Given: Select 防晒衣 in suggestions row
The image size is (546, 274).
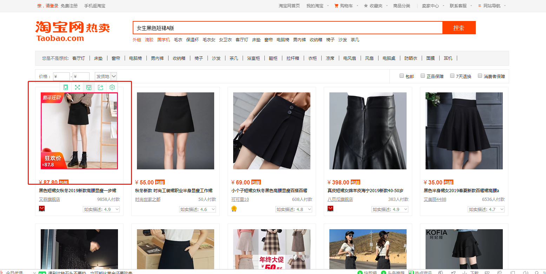Looking at the screenshot, I should pos(411,58).
